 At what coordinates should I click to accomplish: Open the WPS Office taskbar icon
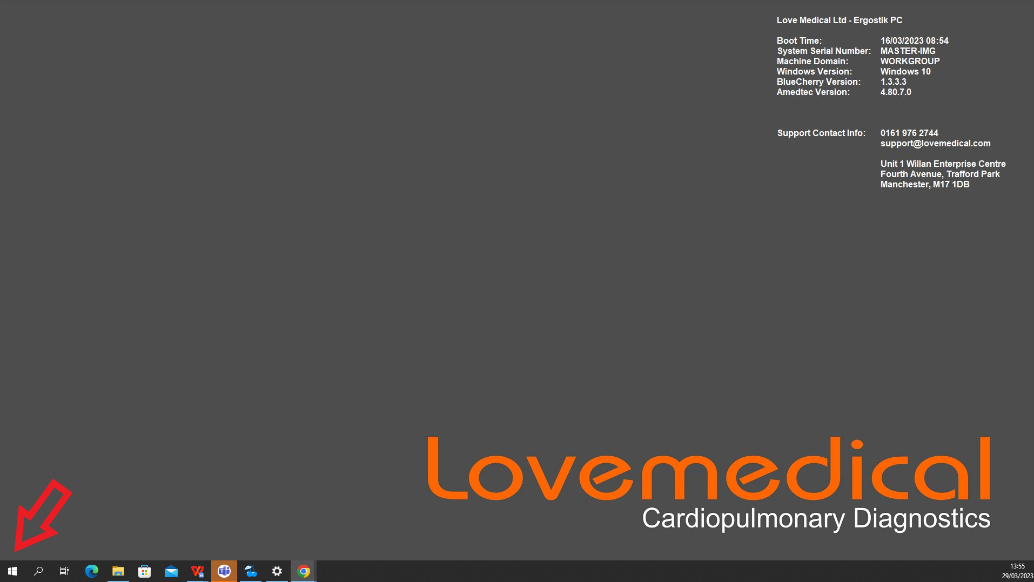click(198, 571)
